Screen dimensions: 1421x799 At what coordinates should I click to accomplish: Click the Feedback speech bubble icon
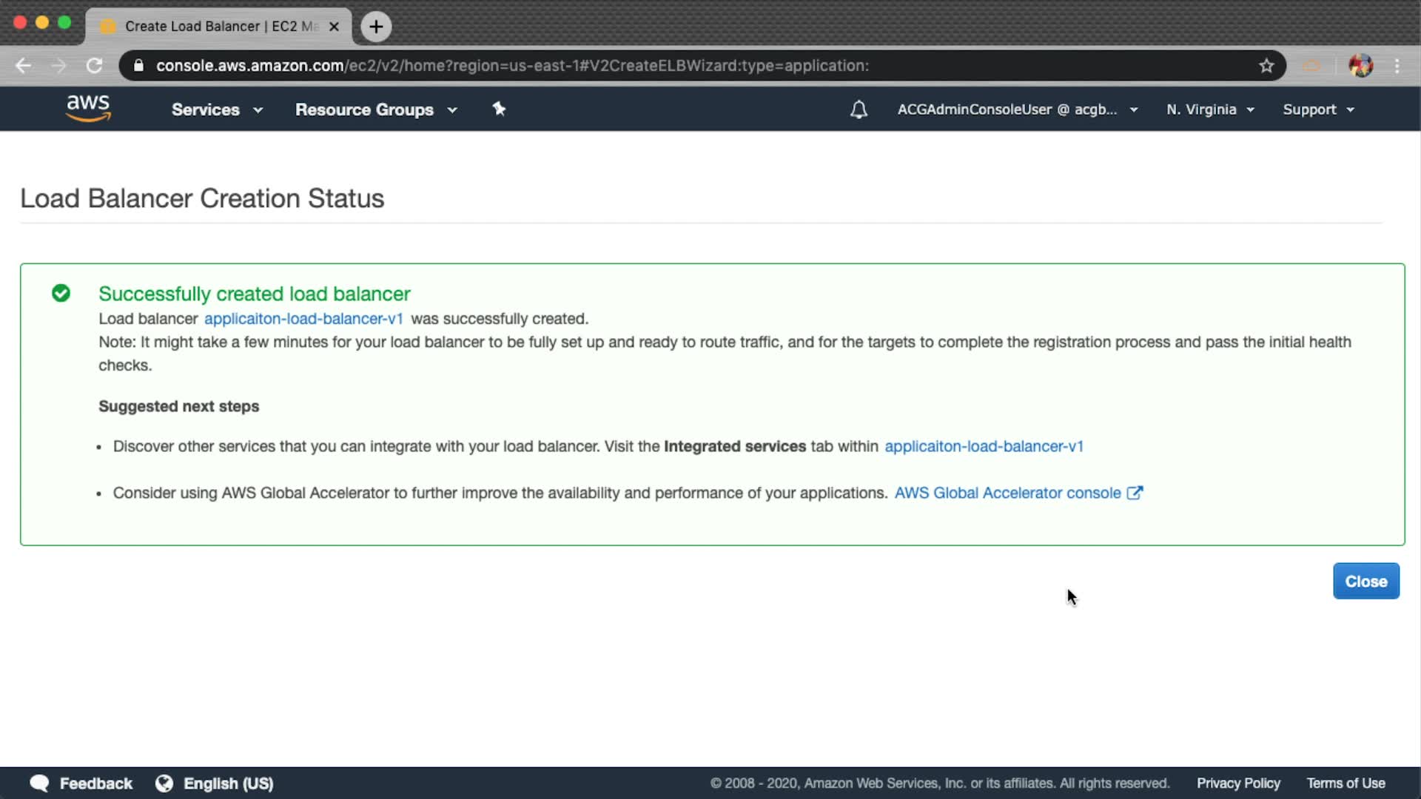point(39,783)
